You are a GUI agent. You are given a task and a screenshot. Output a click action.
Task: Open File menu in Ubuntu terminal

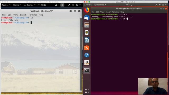(x=93, y=12)
